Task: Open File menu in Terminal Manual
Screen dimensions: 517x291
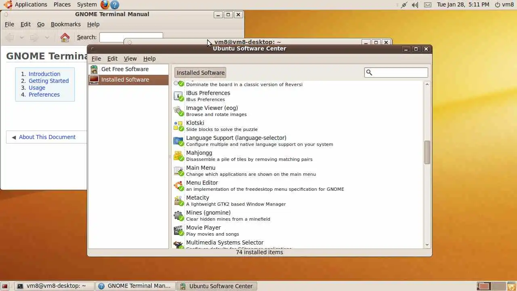Action: [x=9, y=24]
